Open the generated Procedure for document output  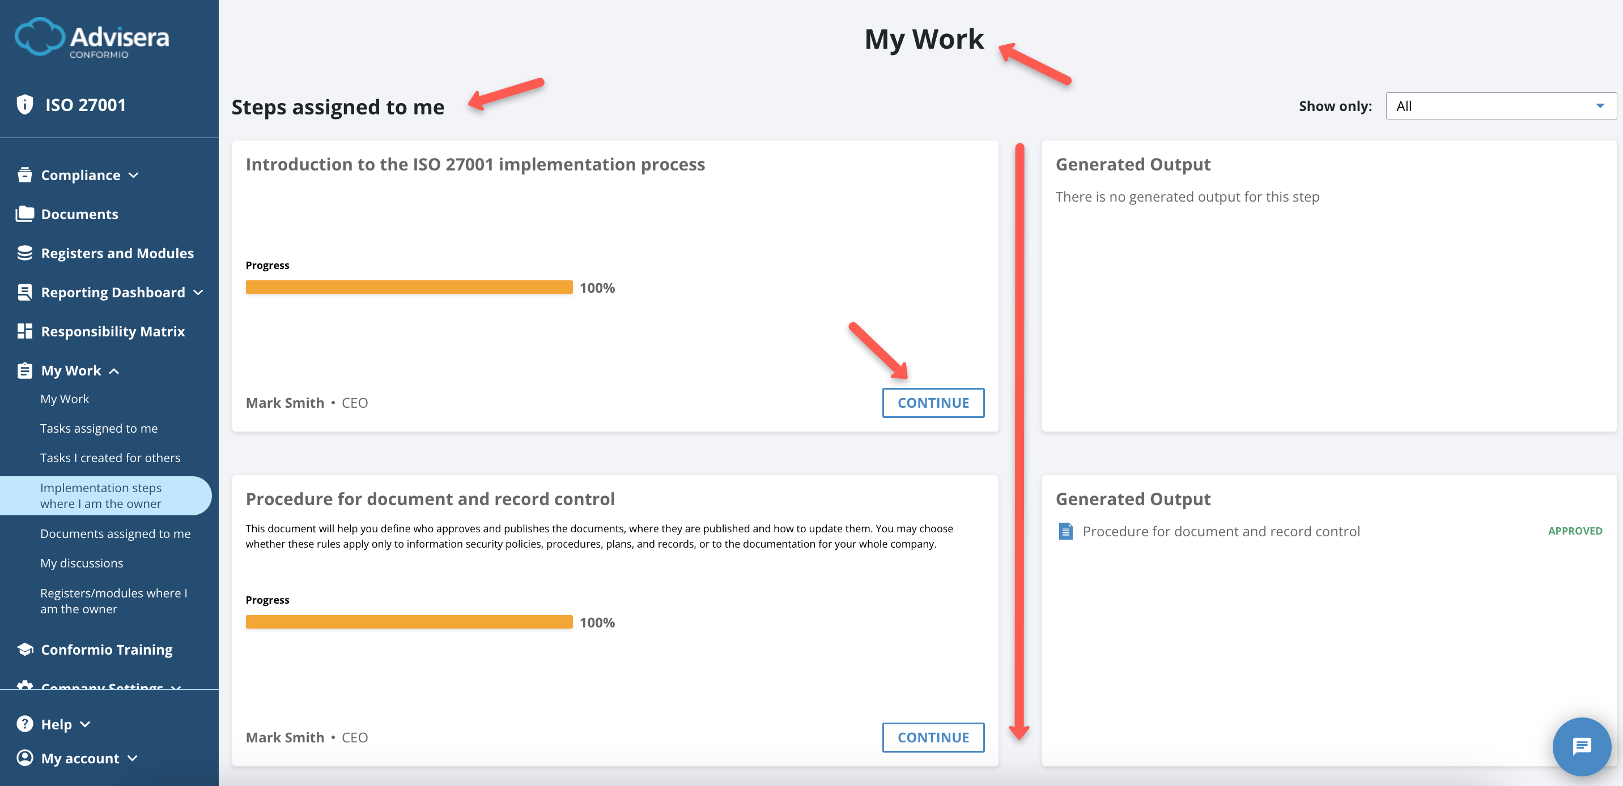click(x=1221, y=532)
